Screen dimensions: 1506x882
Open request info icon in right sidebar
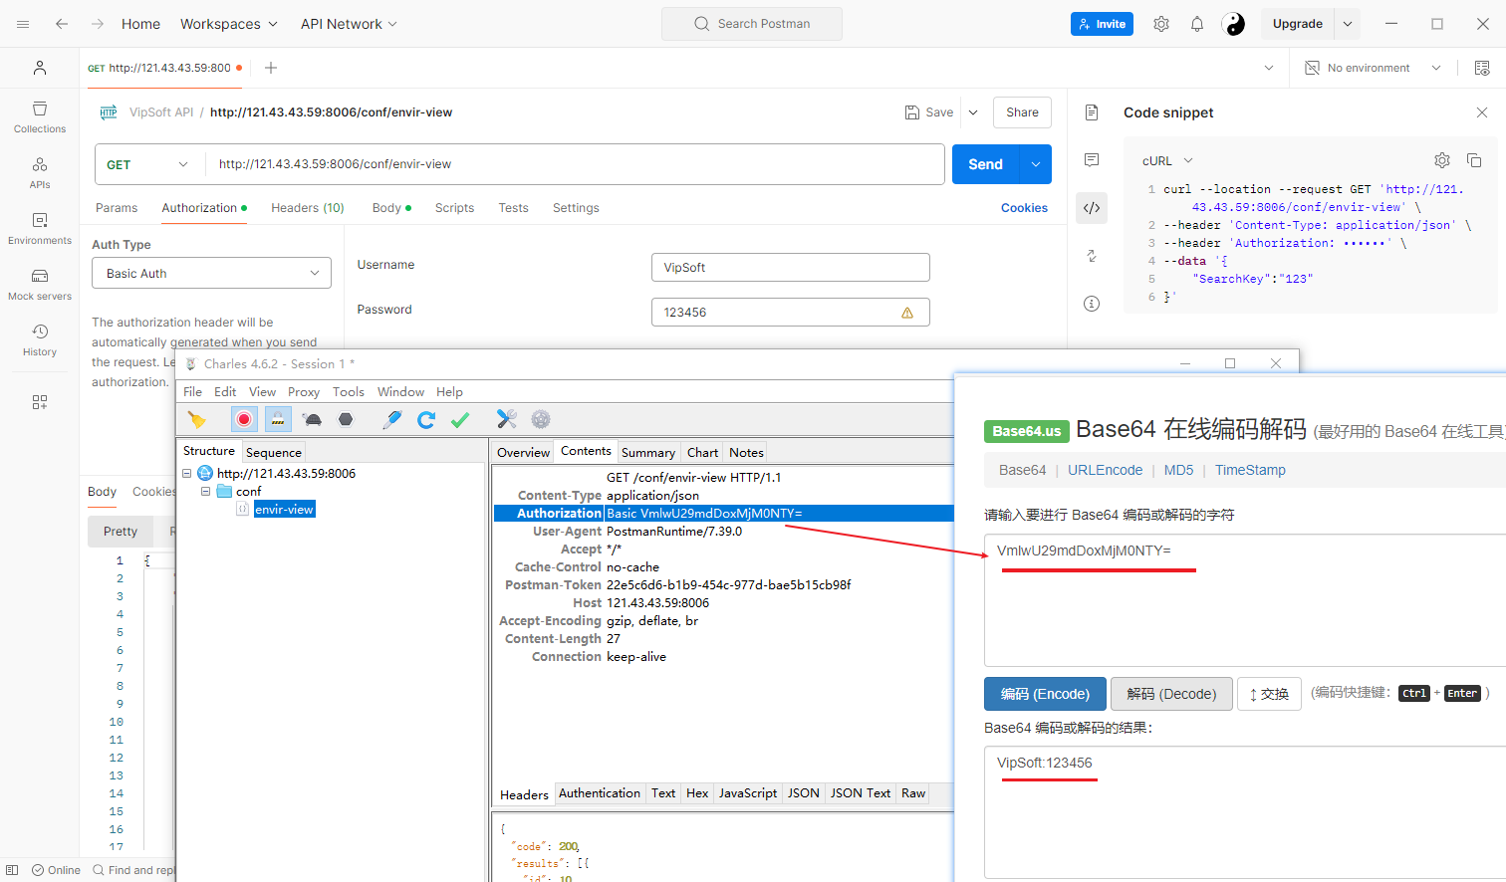1092,304
